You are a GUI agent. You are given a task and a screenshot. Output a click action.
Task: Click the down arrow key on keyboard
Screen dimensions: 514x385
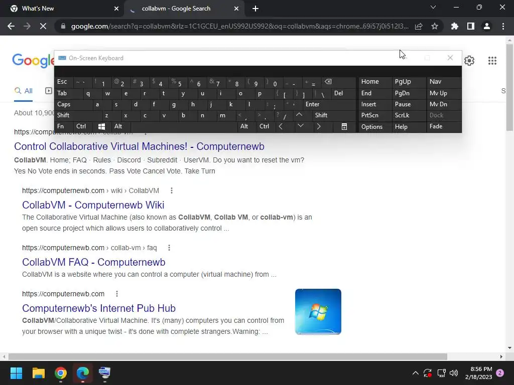pos(300,126)
